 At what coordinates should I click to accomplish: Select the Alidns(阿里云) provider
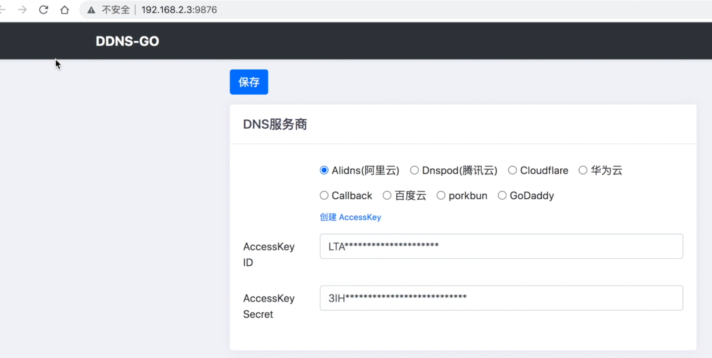pyautogui.click(x=324, y=170)
